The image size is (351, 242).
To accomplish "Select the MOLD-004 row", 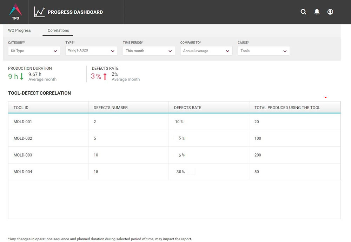I will tap(174, 172).
